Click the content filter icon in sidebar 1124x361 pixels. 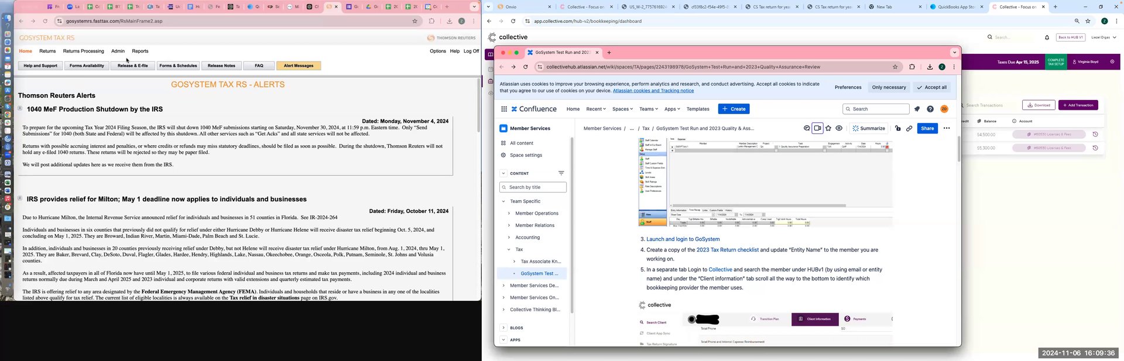pyautogui.click(x=561, y=173)
